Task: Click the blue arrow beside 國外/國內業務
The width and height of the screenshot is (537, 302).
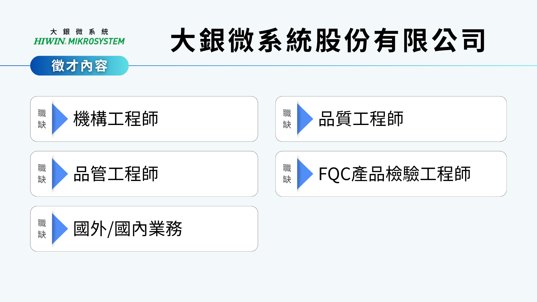Action: [59, 229]
